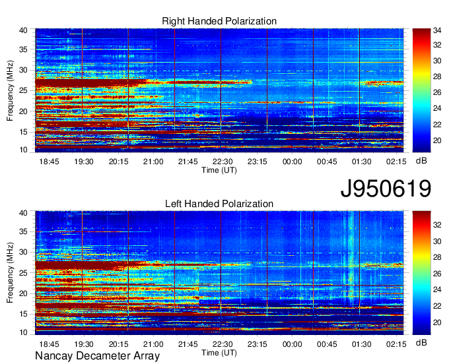Click the 02:15 time tick on Right Handed plot
The height and width of the screenshot is (364, 449).
[x=396, y=162]
